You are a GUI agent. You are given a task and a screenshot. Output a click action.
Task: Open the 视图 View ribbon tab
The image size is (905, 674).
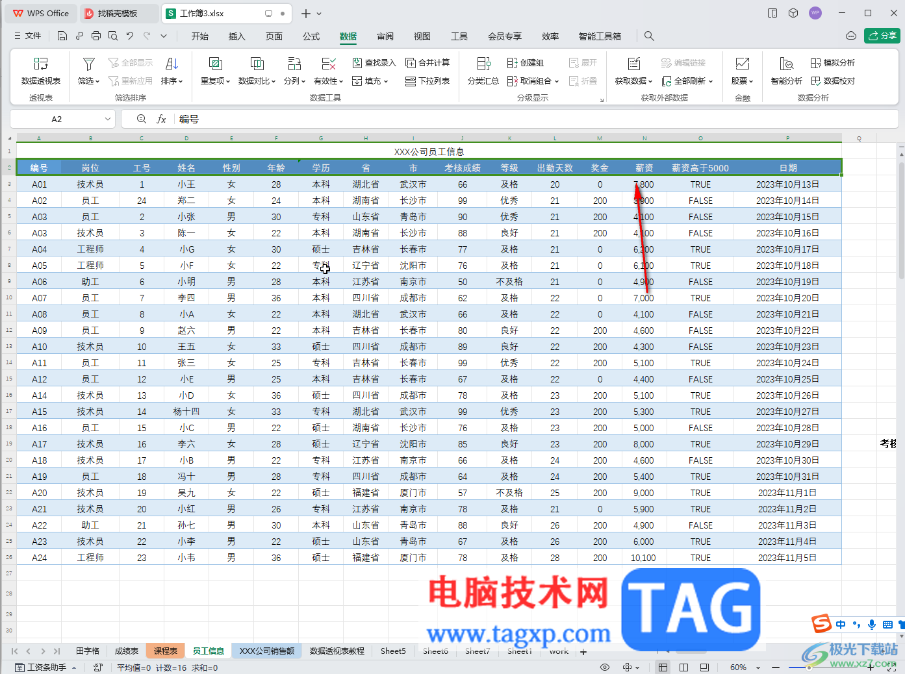[422, 36]
